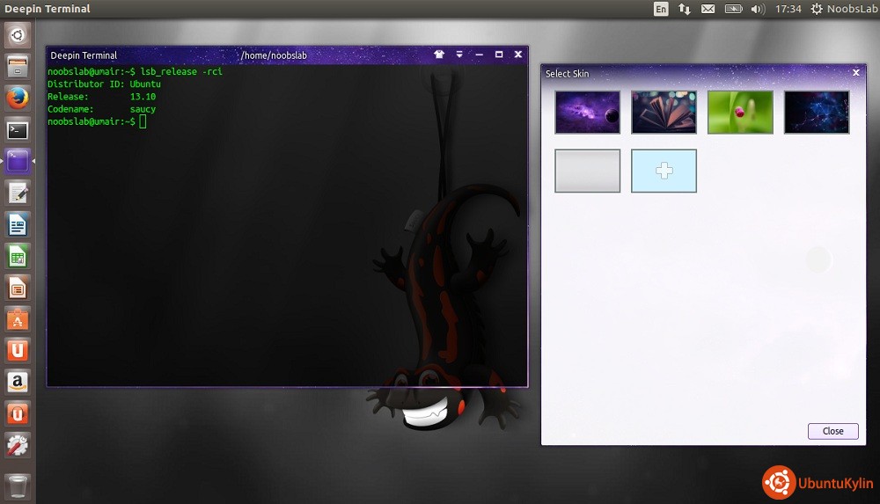
Task: Click the skin (t-shirt) icon in terminal titlebar
Action: [x=439, y=55]
